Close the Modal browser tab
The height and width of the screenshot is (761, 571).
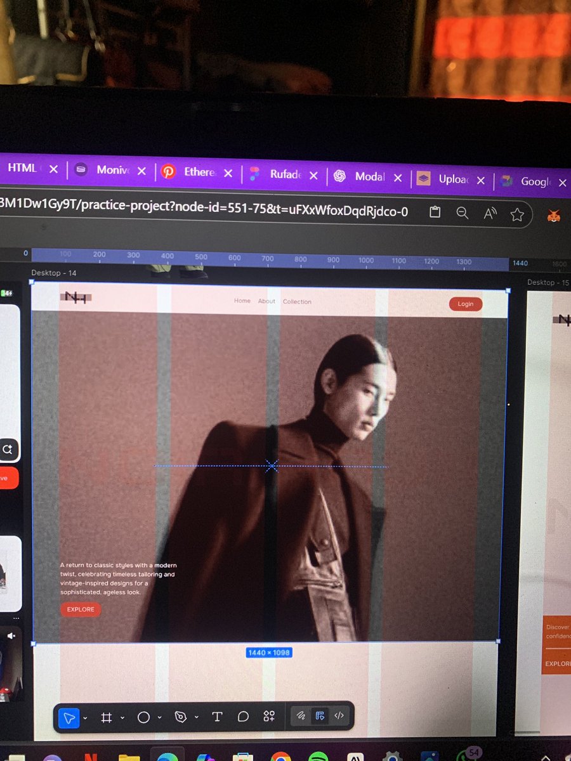click(398, 178)
